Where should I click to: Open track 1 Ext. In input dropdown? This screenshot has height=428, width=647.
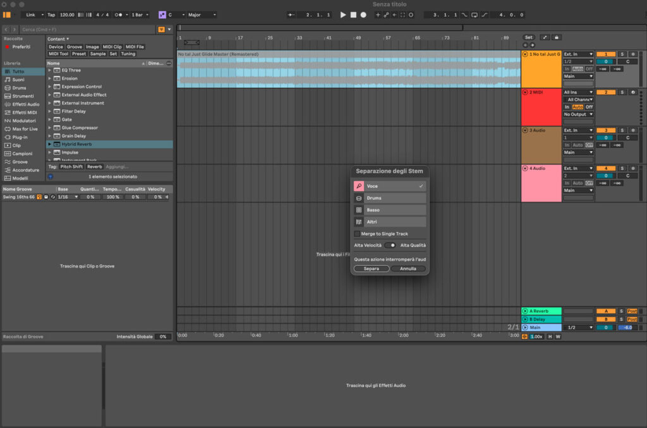[578, 54]
